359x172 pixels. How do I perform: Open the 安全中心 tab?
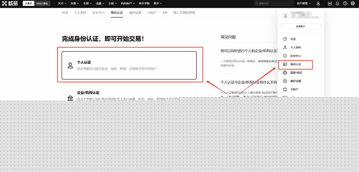pyautogui.click(x=98, y=13)
